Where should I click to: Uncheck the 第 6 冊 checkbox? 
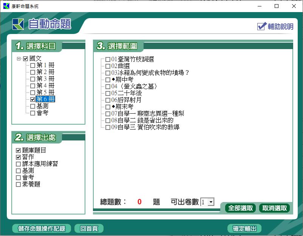(32, 99)
